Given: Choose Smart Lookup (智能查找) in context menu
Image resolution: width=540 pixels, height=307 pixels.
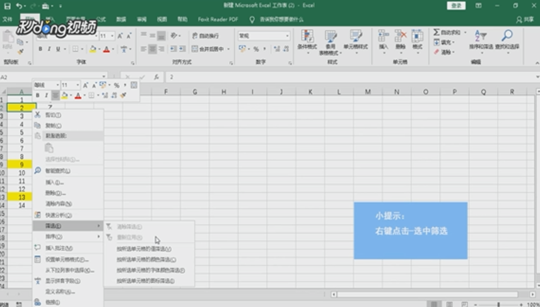Looking at the screenshot, I should pos(68,171).
